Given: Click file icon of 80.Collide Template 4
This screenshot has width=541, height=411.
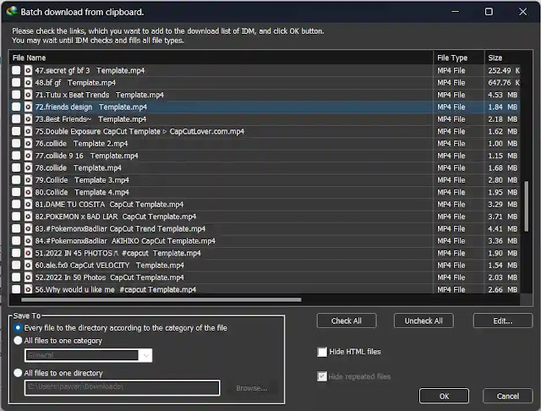Looking at the screenshot, I should (x=28, y=192).
